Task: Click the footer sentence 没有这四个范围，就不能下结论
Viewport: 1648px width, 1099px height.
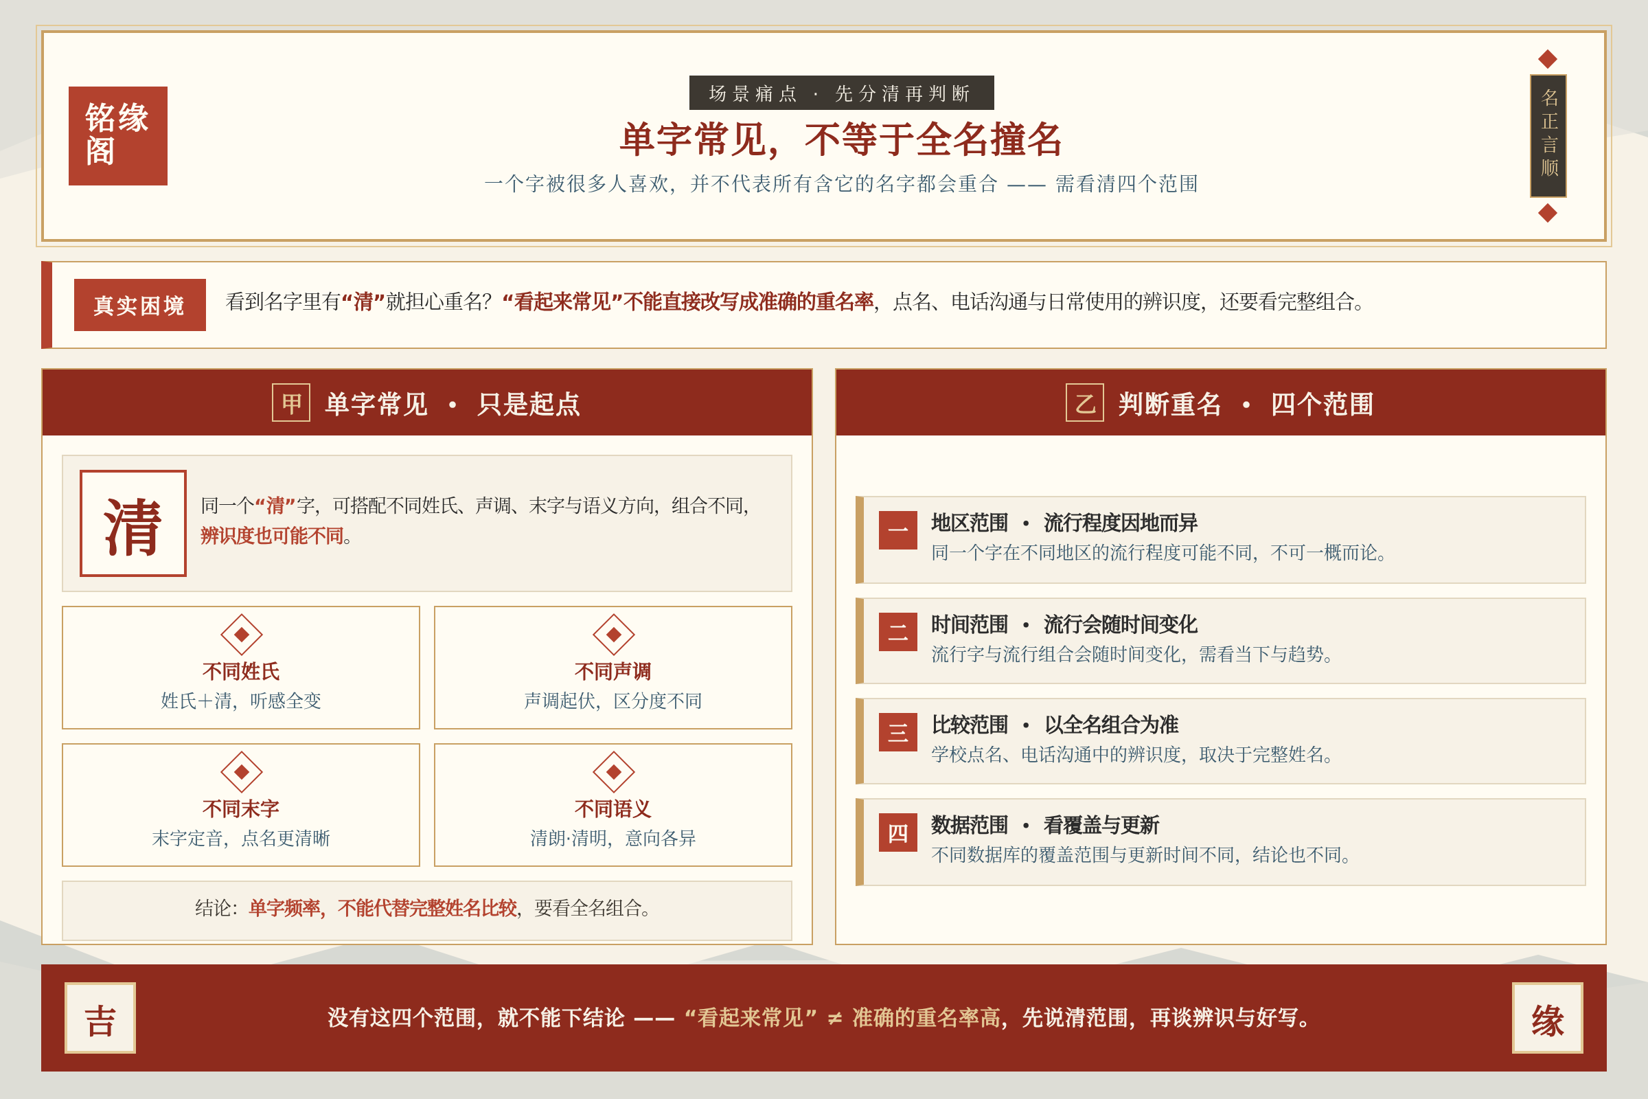Action: pos(476,1017)
